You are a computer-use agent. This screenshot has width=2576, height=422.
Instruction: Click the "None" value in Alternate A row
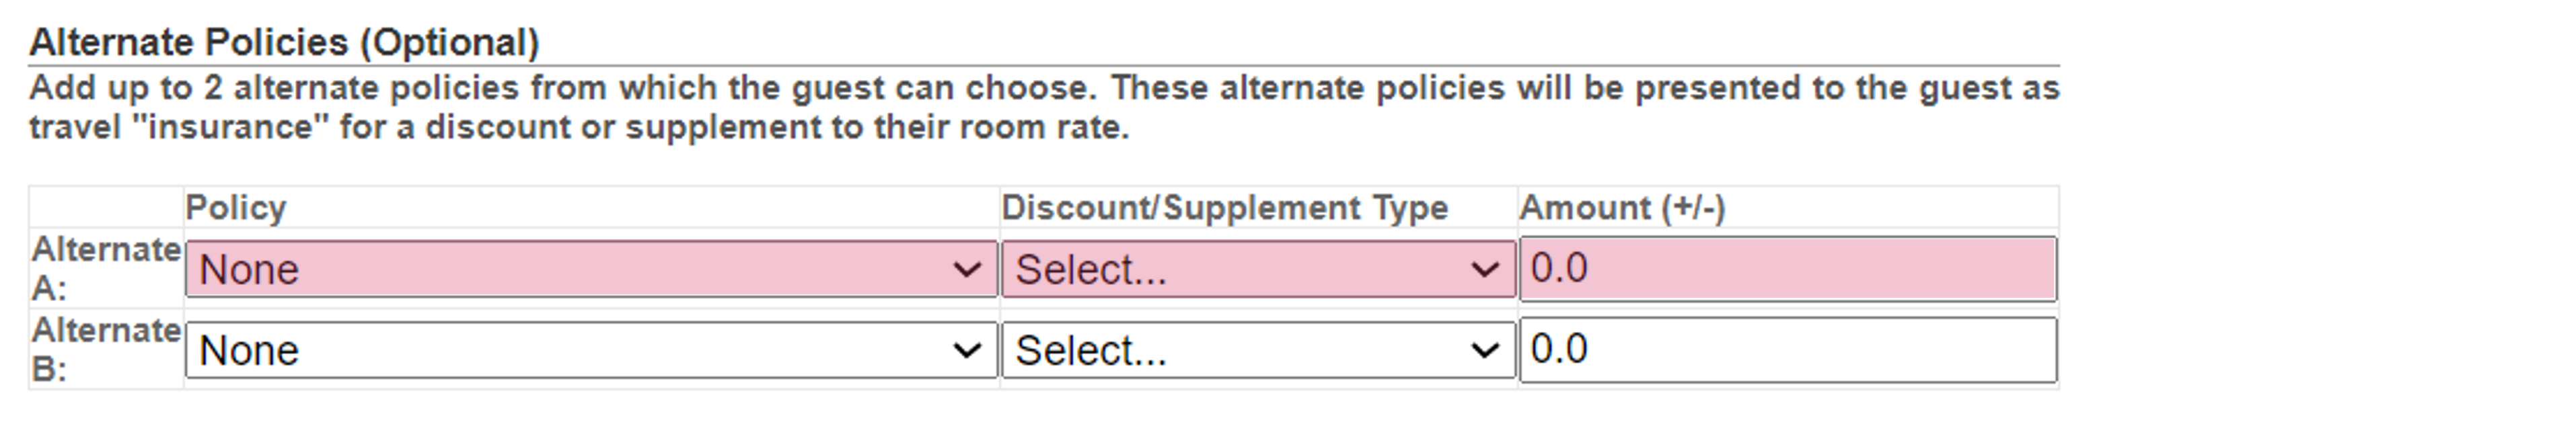click(x=249, y=270)
